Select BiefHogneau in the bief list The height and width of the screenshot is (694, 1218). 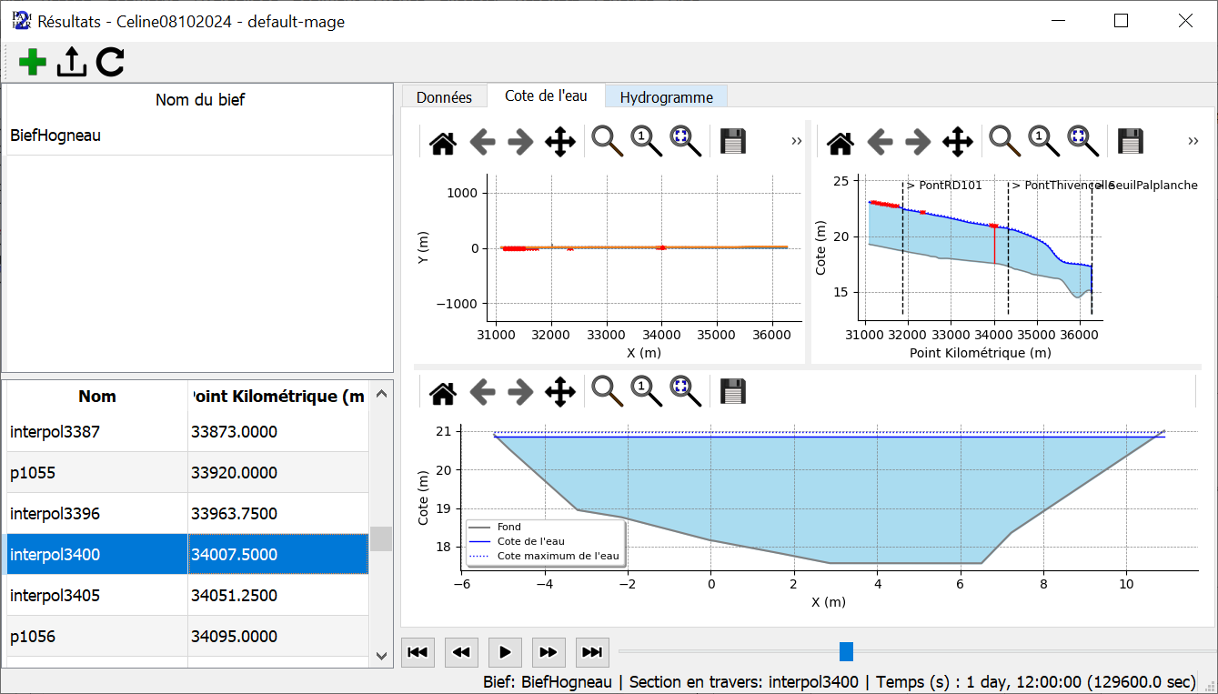click(x=55, y=136)
